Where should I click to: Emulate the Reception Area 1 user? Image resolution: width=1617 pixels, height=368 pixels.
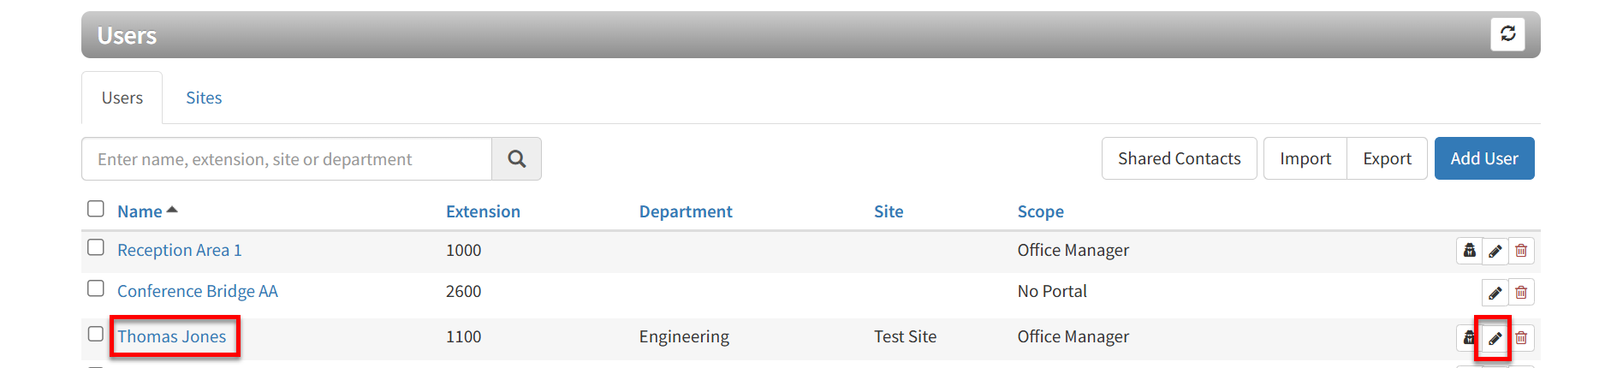tap(1469, 251)
